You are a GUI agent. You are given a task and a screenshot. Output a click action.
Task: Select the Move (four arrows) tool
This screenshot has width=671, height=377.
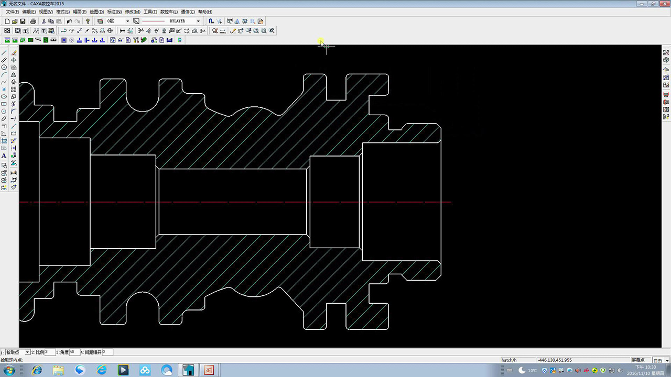click(14, 60)
